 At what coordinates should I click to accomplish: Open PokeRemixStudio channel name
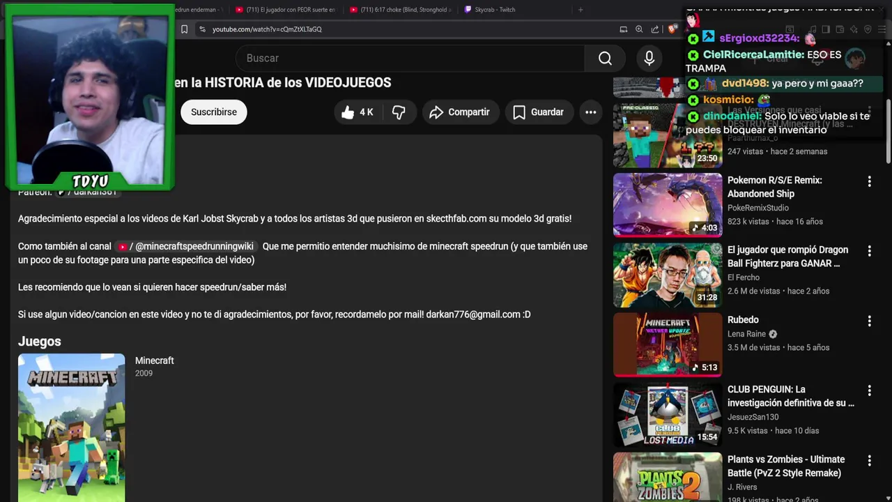(x=758, y=208)
